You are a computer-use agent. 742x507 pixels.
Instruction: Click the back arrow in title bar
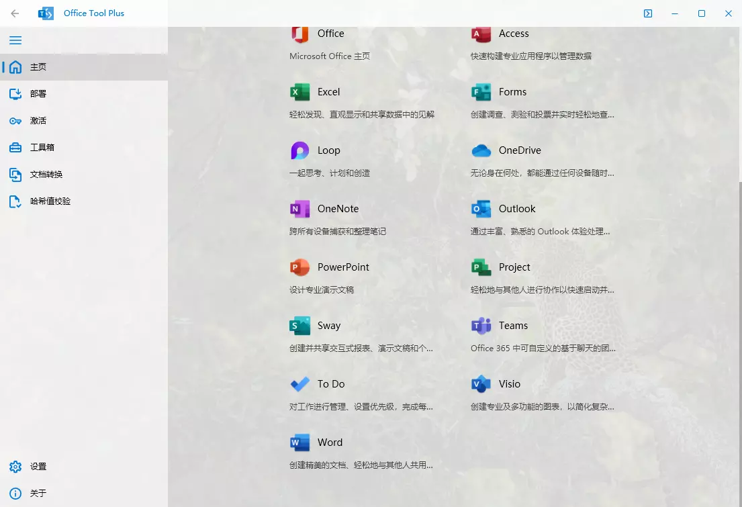[x=15, y=13]
